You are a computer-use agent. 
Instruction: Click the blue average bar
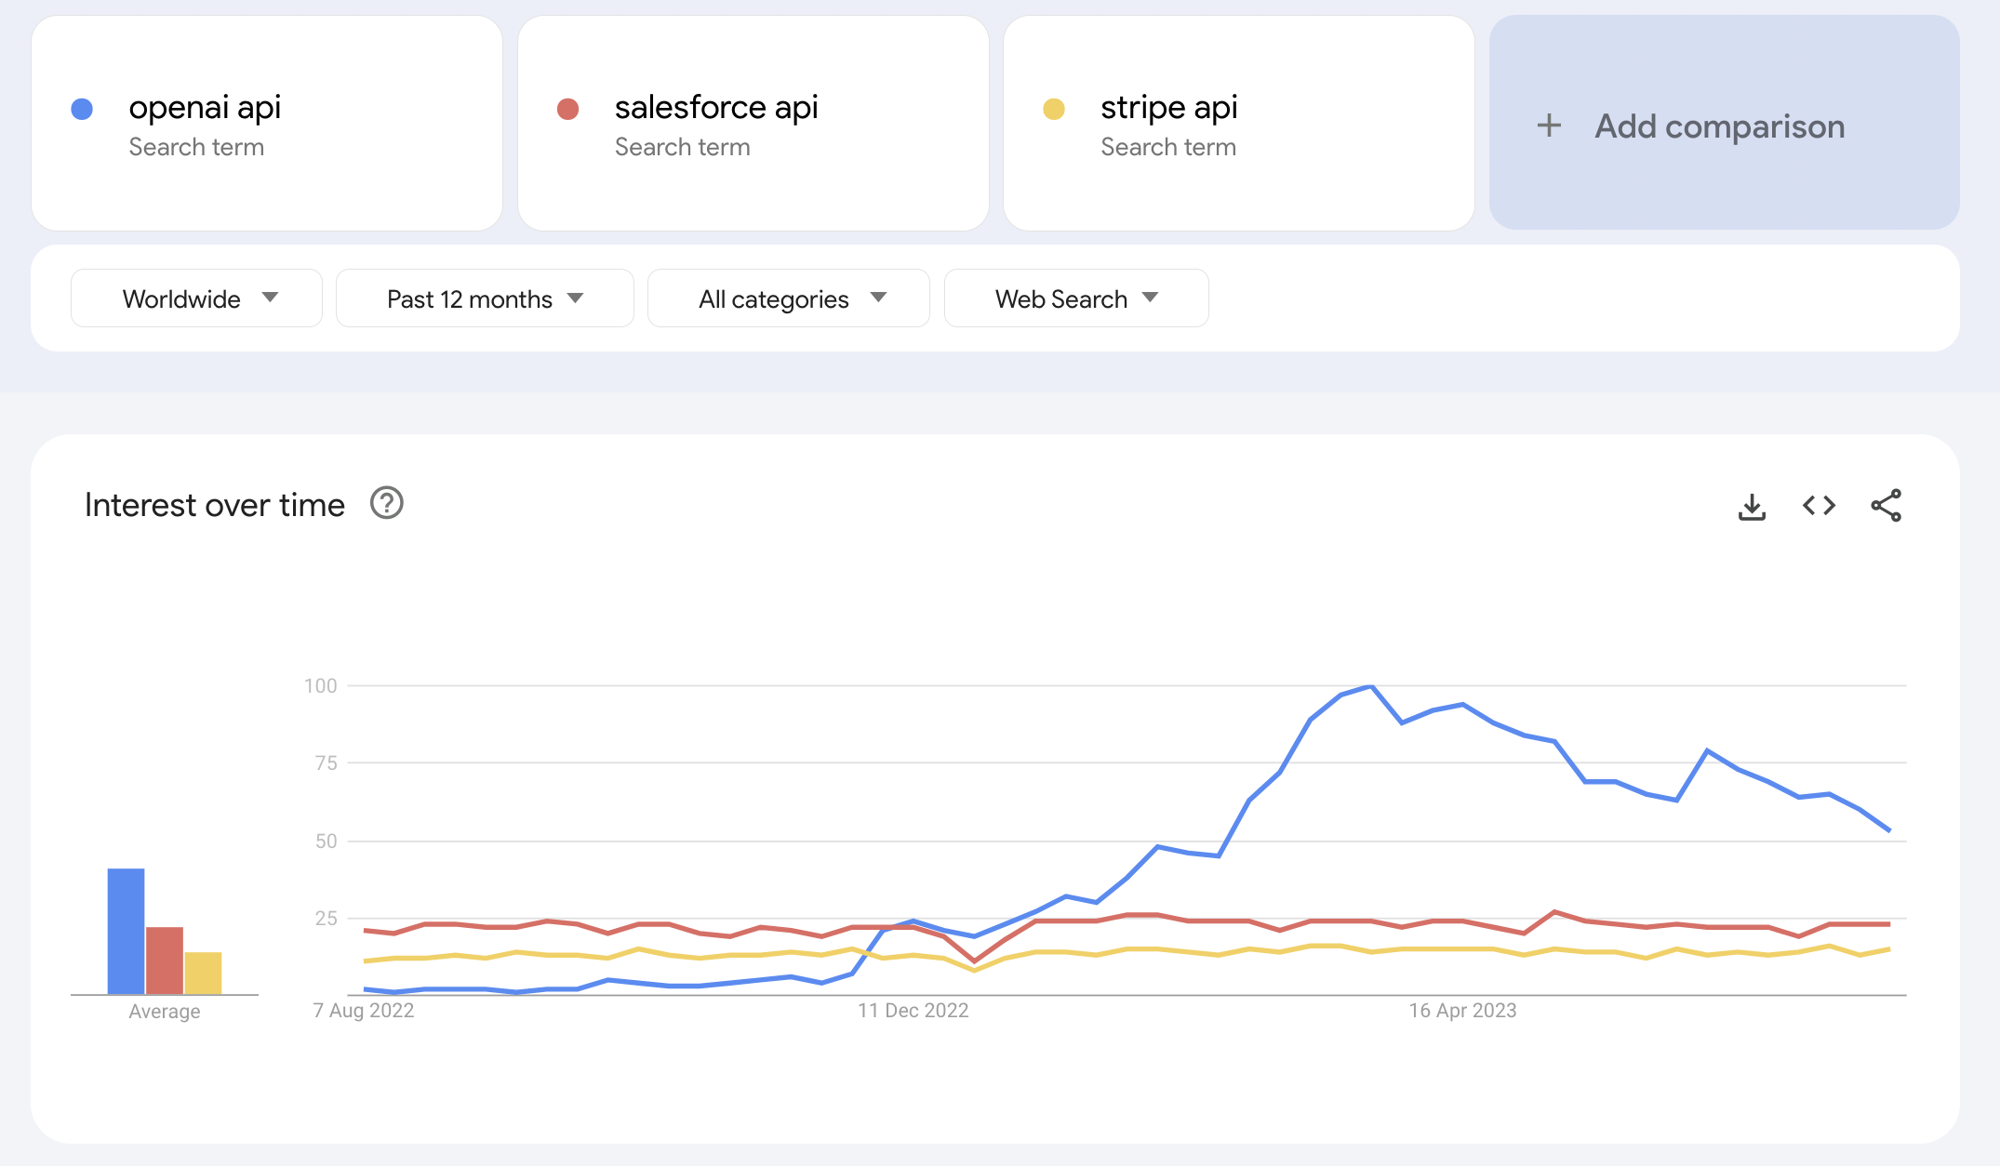click(x=126, y=931)
